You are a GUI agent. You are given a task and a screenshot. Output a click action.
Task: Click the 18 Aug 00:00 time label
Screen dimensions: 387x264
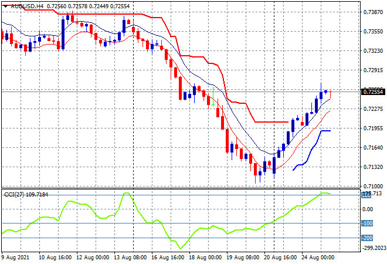pyautogui.click(x=205, y=258)
